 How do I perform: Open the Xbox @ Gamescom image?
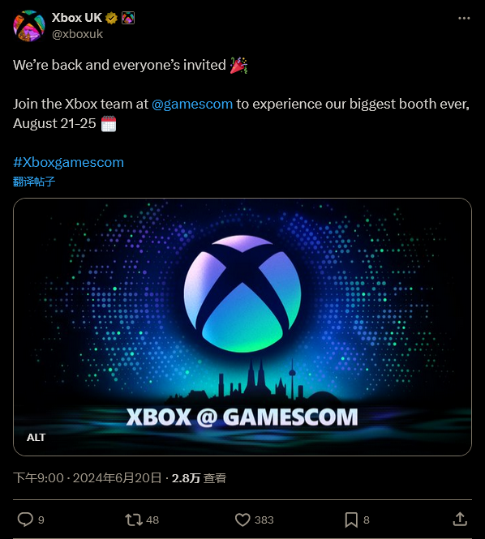[x=242, y=327]
